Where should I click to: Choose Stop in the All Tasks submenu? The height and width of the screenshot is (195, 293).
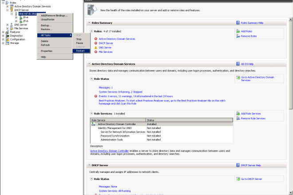(x=81, y=39)
